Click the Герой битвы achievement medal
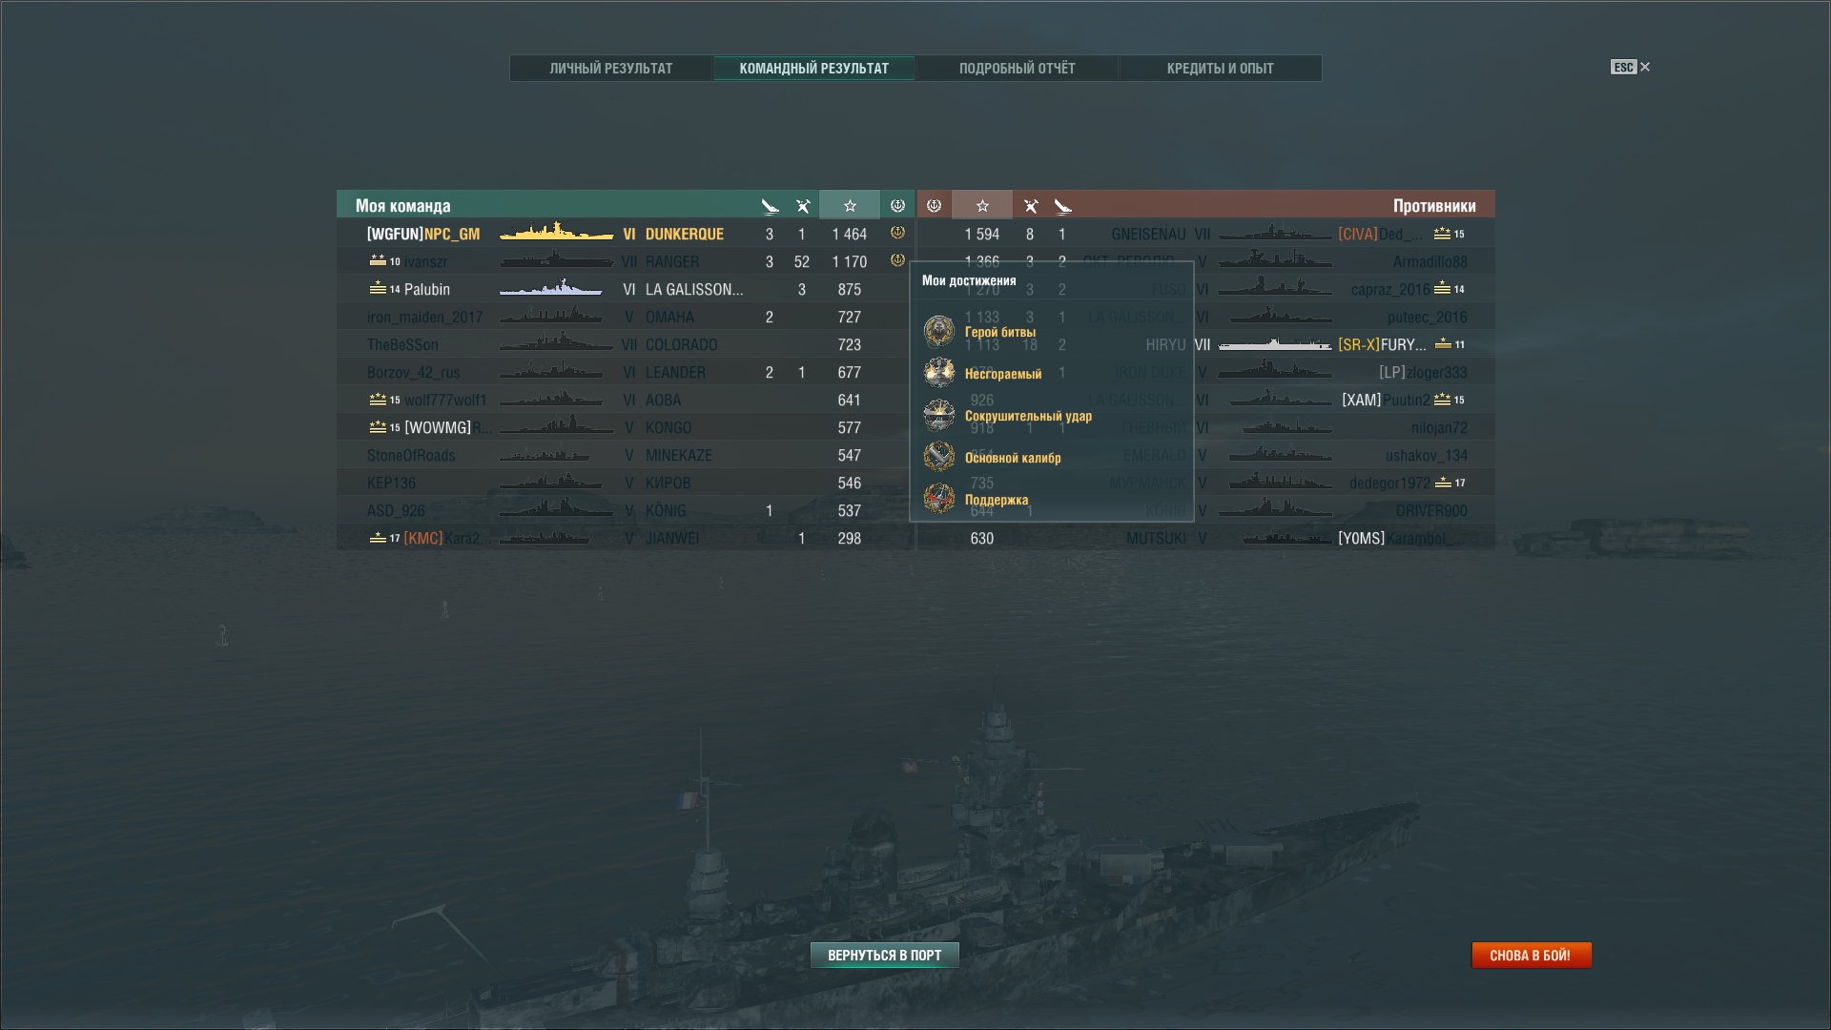 click(939, 332)
